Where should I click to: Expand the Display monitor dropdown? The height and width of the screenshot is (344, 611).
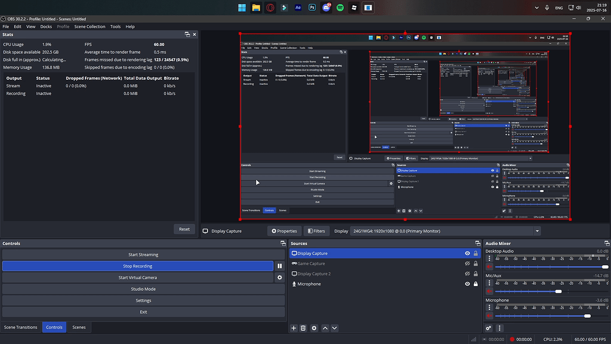coord(537,231)
